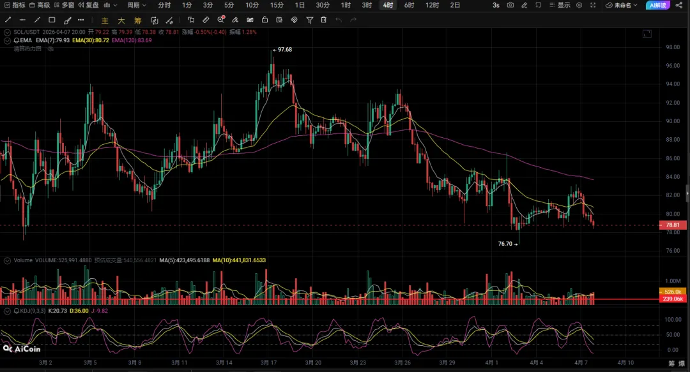Image resolution: width=690 pixels, height=372 pixels.
Task: Switch to the 15分 timeframe tab
Action: [277, 5]
